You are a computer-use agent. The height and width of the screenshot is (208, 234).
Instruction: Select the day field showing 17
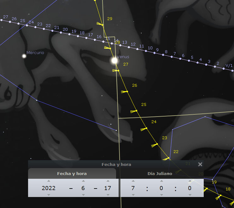(x=108, y=188)
